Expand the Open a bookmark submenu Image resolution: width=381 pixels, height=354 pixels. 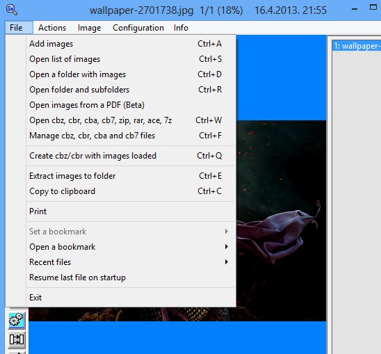click(x=131, y=247)
